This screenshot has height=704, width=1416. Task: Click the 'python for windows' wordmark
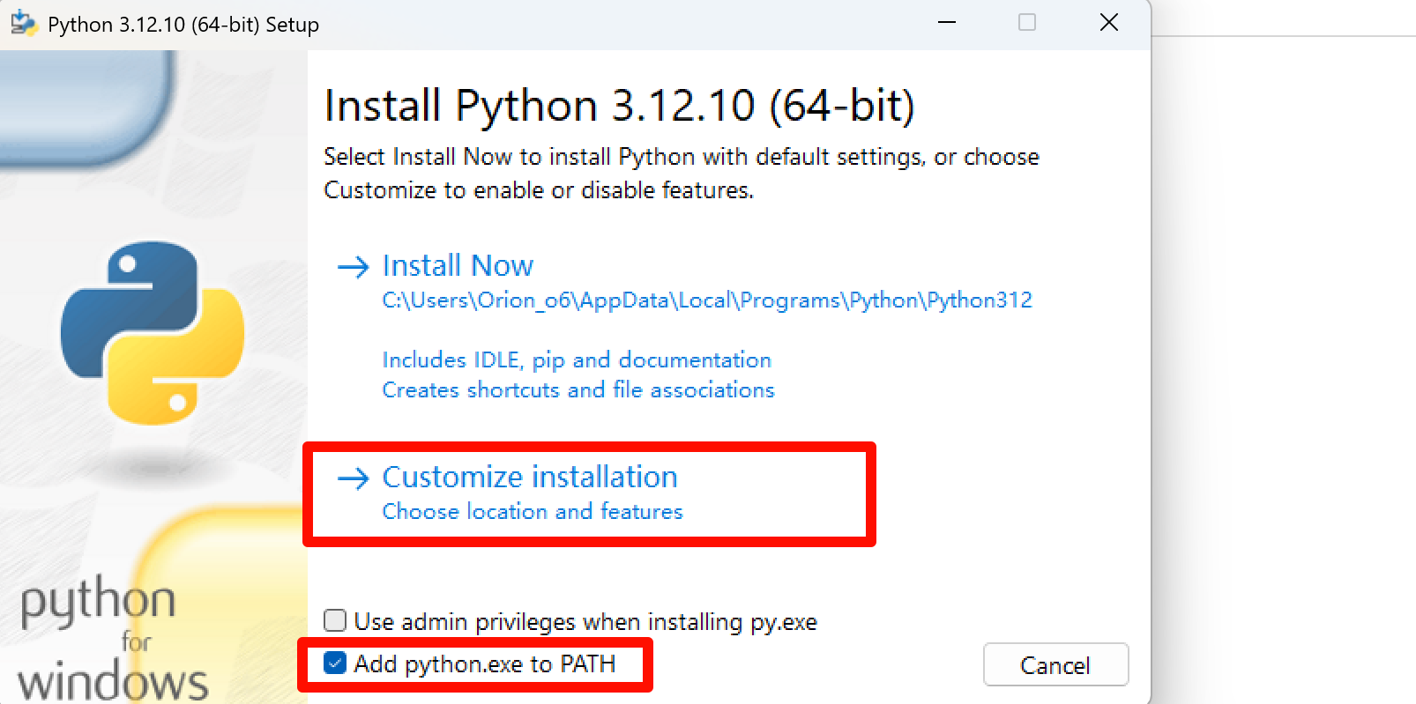[112, 638]
